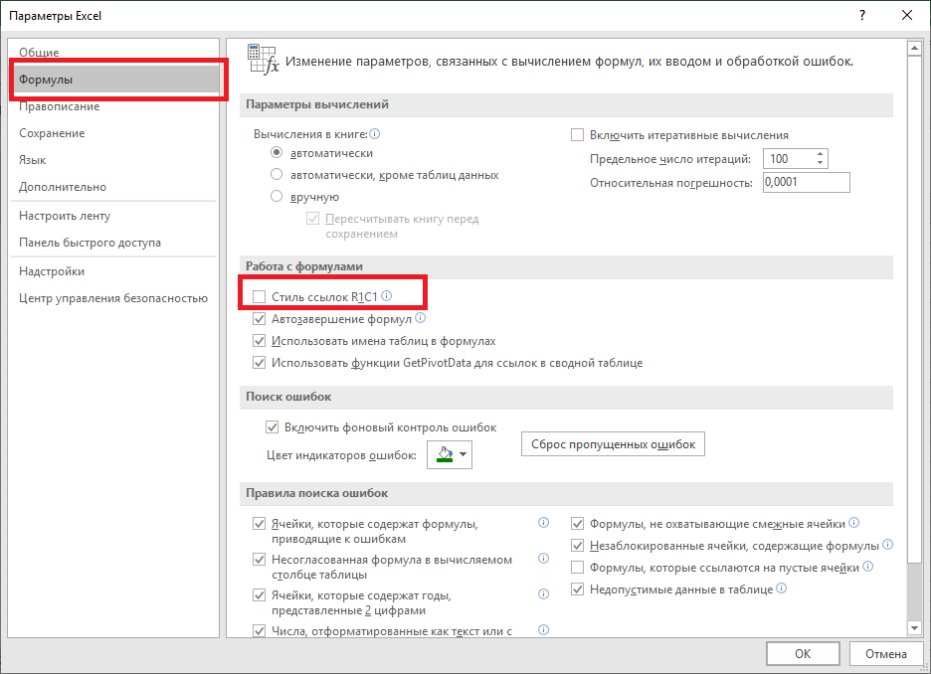The width and height of the screenshot is (931, 674).
Task: Click the info icon for 'Недопустимые данные в таблице'
Action: (x=782, y=589)
